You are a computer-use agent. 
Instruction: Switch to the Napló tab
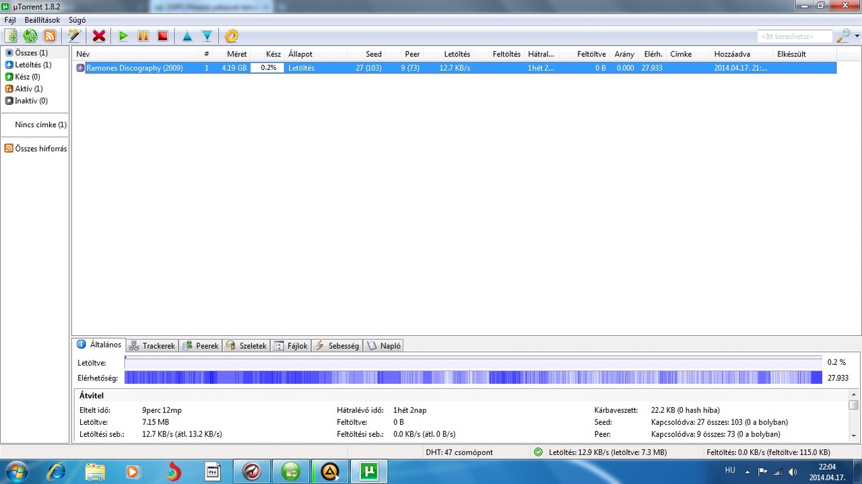[x=384, y=346]
